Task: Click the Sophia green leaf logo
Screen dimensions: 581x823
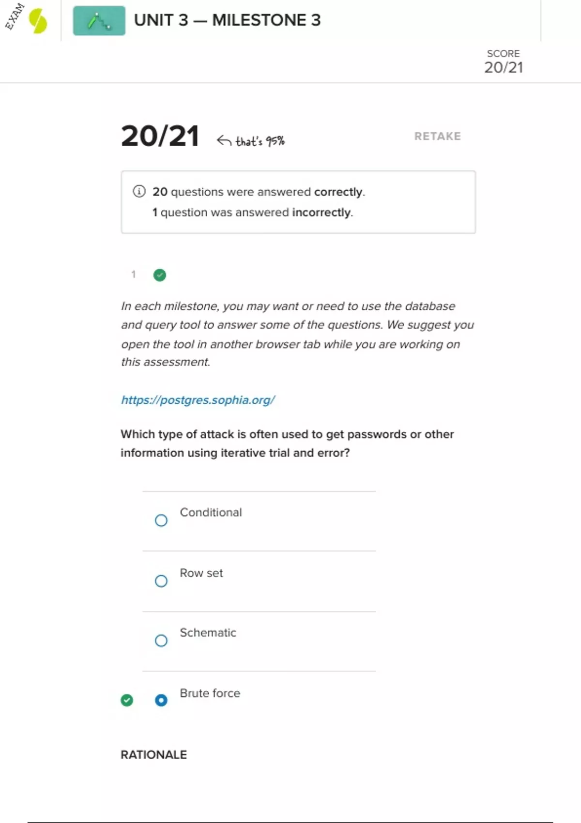Action: point(38,21)
